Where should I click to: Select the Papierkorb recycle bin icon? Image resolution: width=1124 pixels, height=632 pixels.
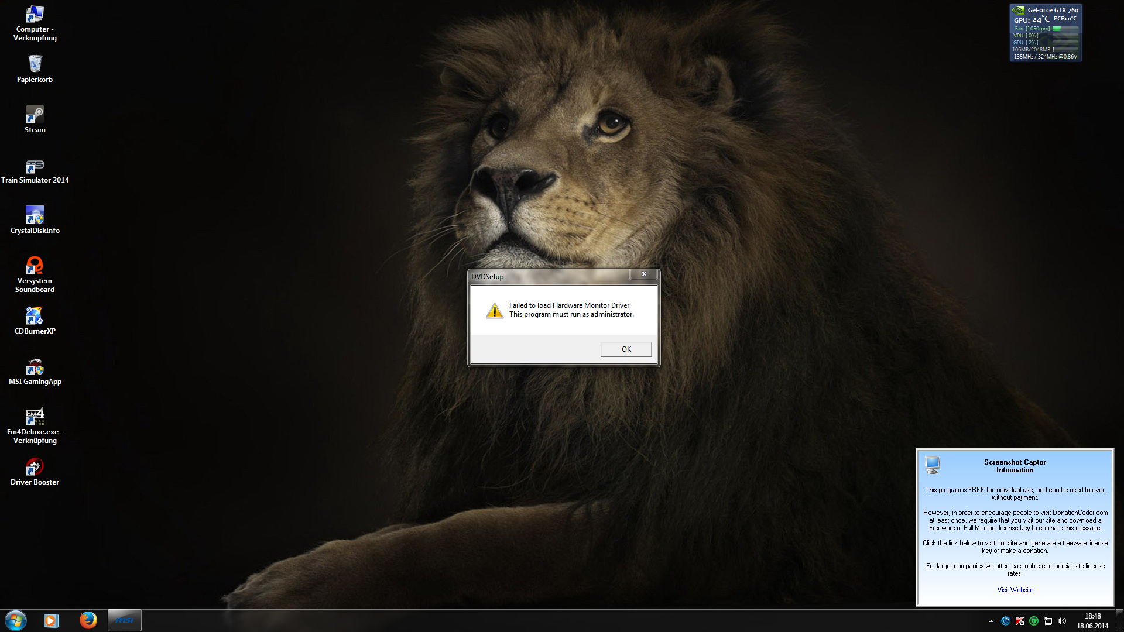point(35,64)
